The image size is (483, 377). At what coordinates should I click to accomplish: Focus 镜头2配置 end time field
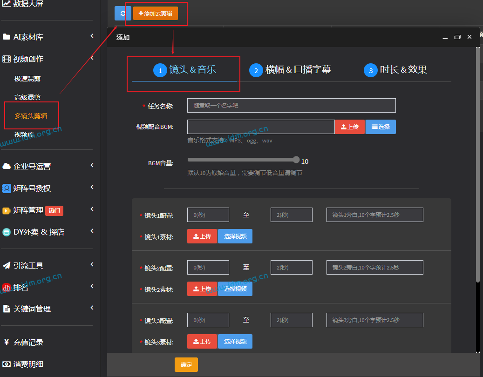point(292,268)
